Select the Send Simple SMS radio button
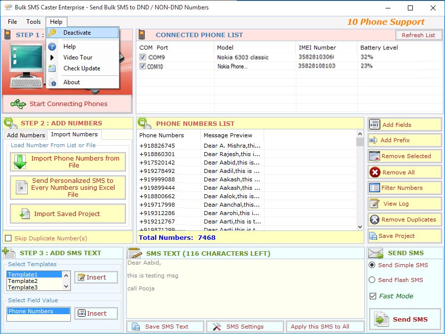 pyautogui.click(x=372, y=265)
